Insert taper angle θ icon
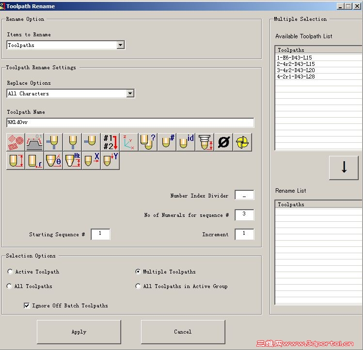 point(53,161)
